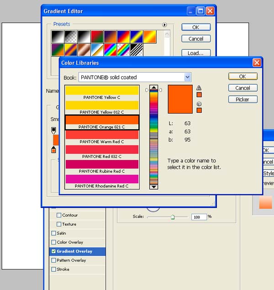Image resolution: width=274 pixels, height=290 pixels.
Task: Click the out-of-gamut warning triangle icon
Action: coord(199,88)
